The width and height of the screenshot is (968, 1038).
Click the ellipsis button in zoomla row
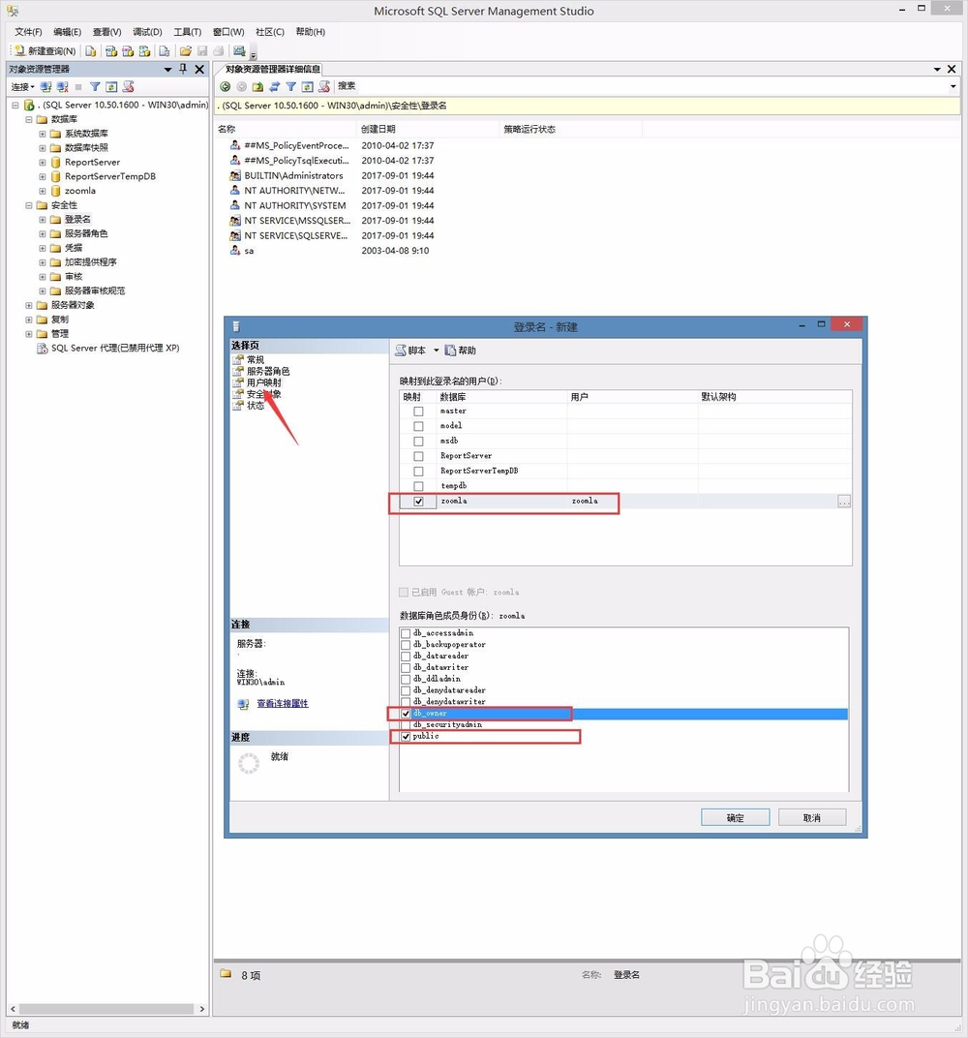[844, 502]
